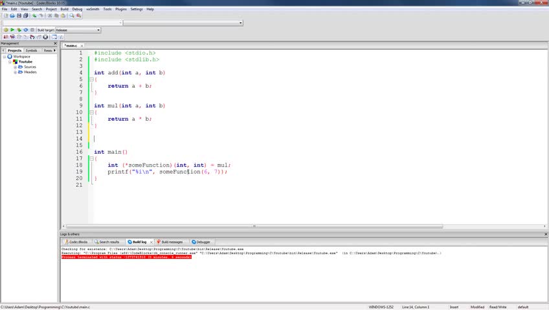Image resolution: width=549 pixels, height=310 pixels.
Task: Click the Build and run icon
Action: (19, 30)
